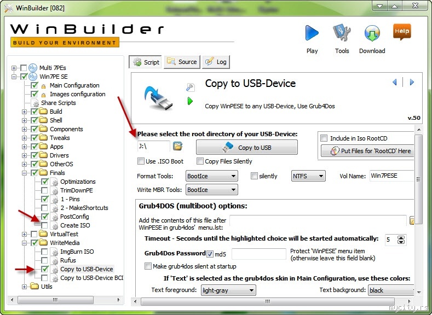
Task: Click the USB root directory field
Action: [x=154, y=146]
